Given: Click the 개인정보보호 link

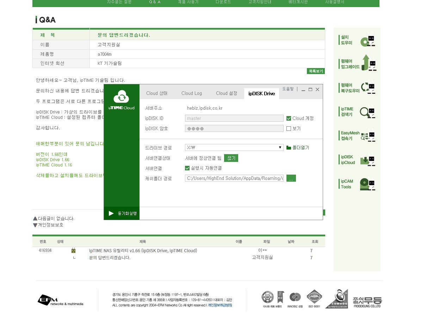Looking at the screenshot, I should [51, 225].
